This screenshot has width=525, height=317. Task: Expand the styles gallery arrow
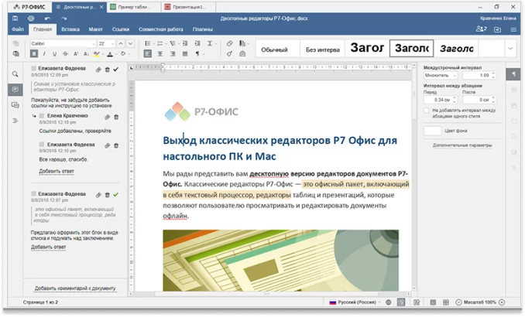click(x=510, y=49)
